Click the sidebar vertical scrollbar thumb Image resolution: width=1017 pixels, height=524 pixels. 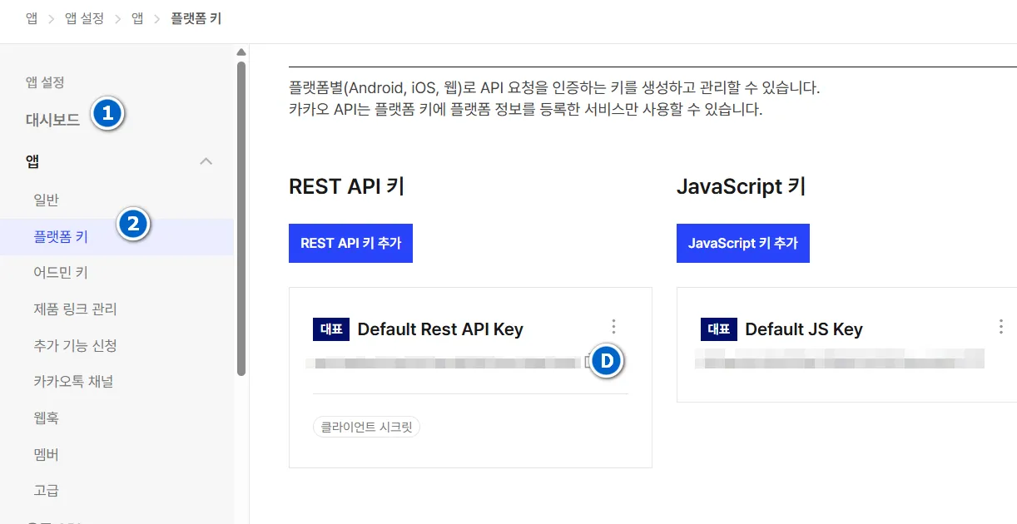click(241, 216)
